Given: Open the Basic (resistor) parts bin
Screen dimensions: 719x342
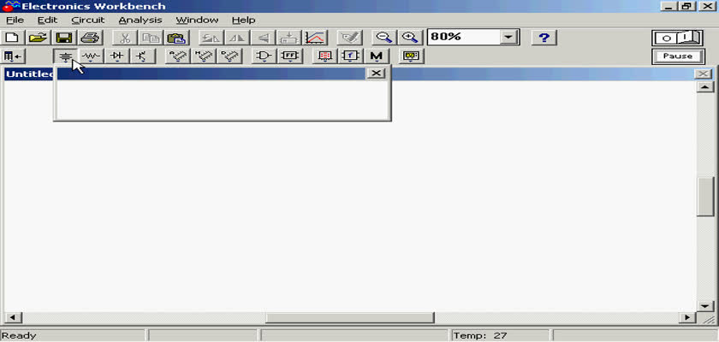Looking at the screenshot, I should [x=92, y=56].
